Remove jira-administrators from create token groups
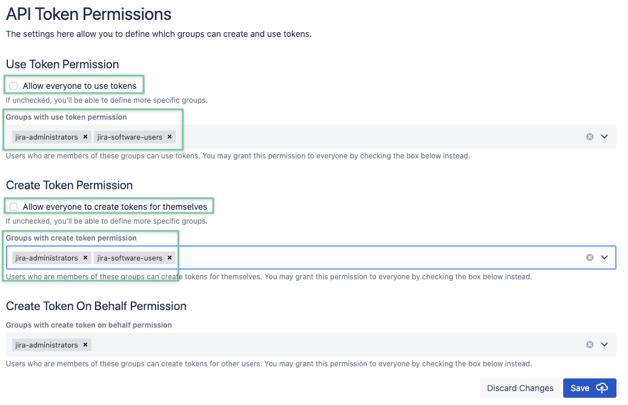Screen dimensions: 628x405 [x=85, y=258]
